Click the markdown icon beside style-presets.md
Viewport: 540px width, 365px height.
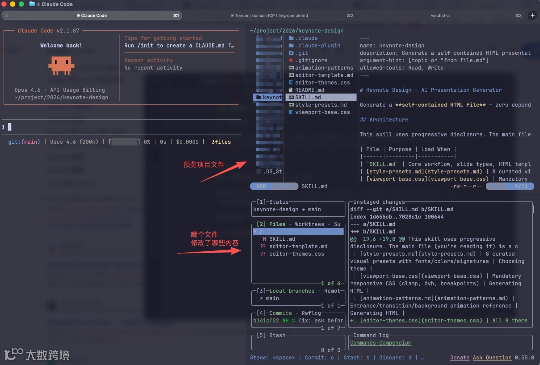pos(291,105)
